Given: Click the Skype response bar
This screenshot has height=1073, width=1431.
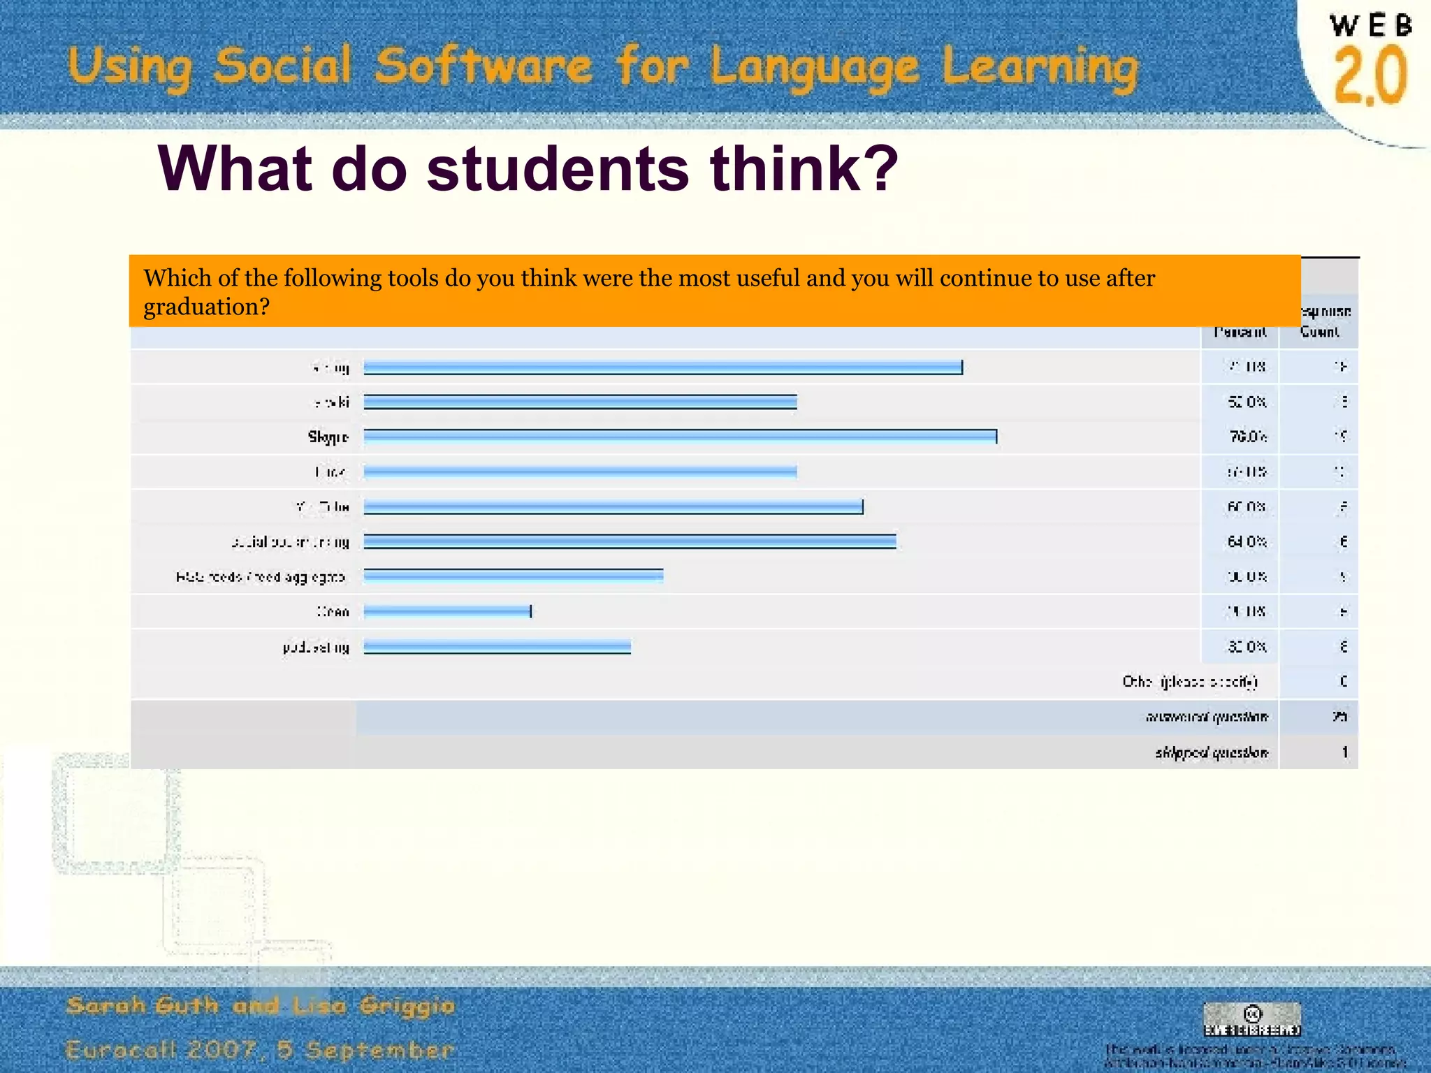Looking at the screenshot, I should pos(681,437).
